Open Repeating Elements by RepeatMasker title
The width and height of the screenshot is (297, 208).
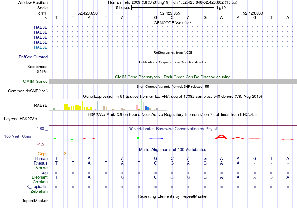coord(173,196)
